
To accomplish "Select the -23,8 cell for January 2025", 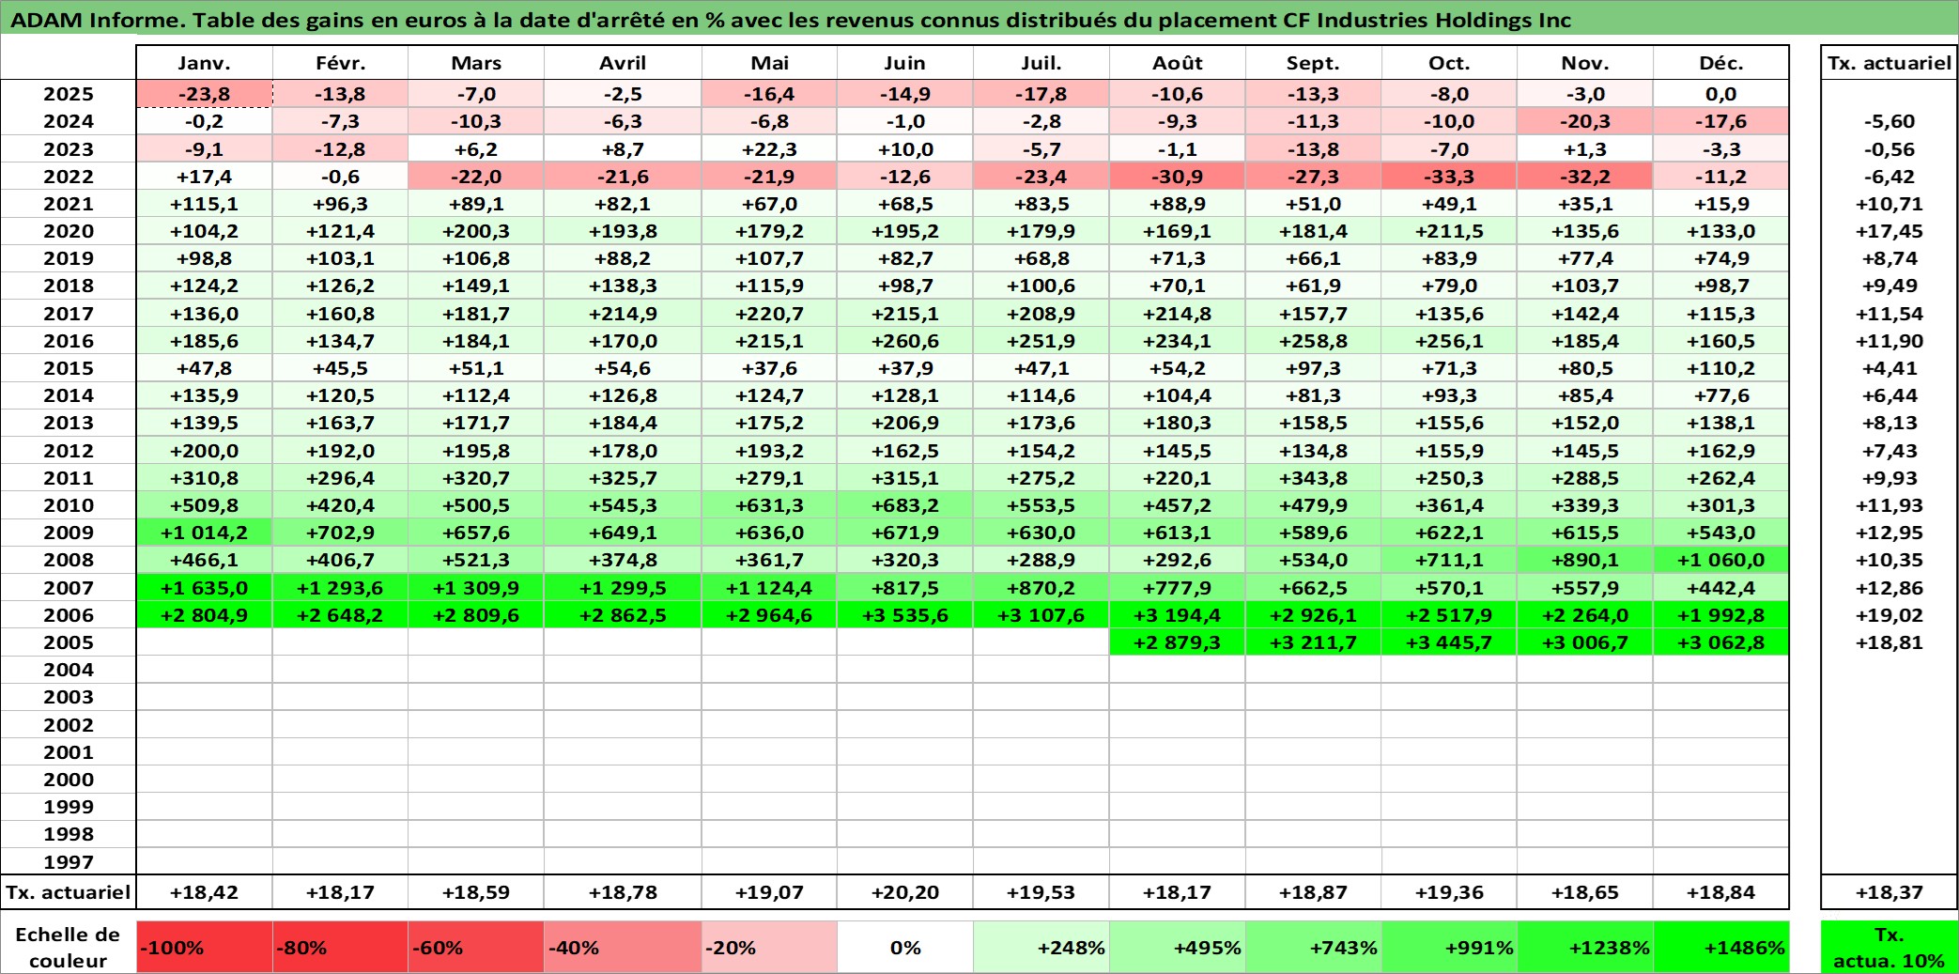I will click(204, 94).
